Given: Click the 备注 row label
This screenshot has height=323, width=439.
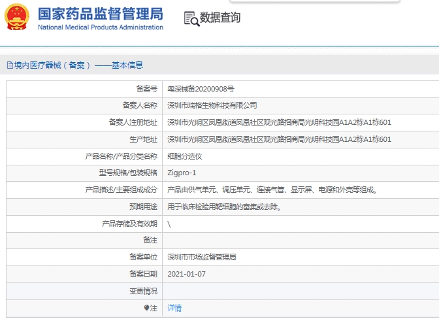Looking at the screenshot, I should 150,240.
